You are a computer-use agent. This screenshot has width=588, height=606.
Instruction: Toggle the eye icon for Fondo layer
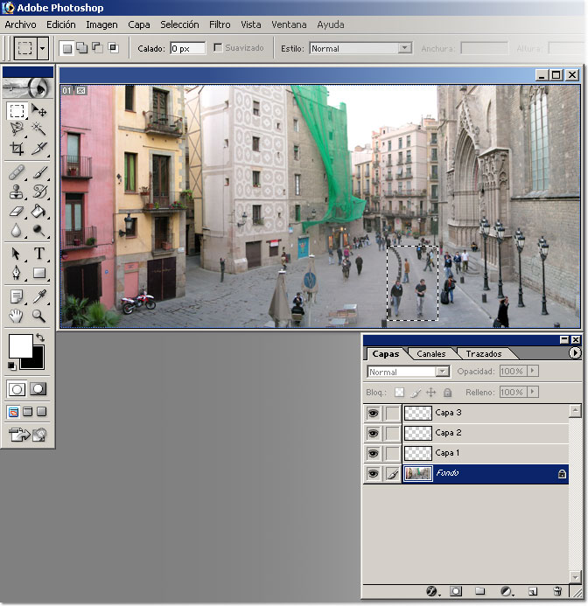point(374,474)
